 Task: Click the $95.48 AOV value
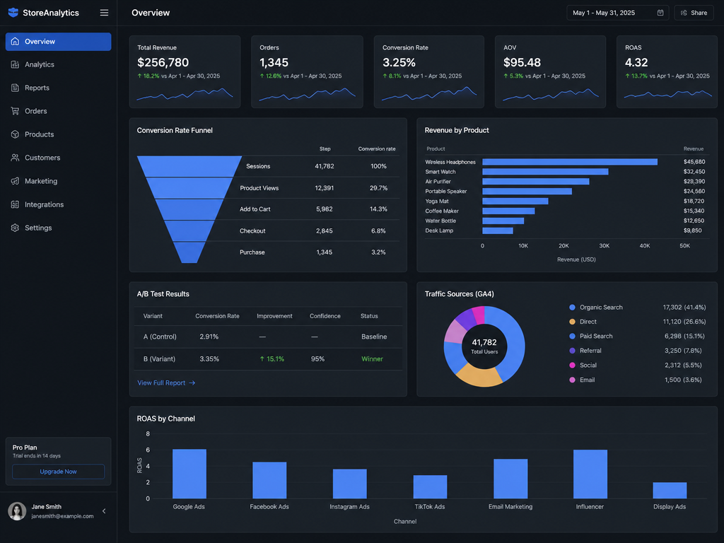[x=522, y=62]
